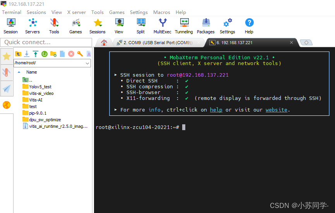This screenshot has height=213, width=335.
Task: Go to parent folder in SFTP browser
Action: (18, 54)
